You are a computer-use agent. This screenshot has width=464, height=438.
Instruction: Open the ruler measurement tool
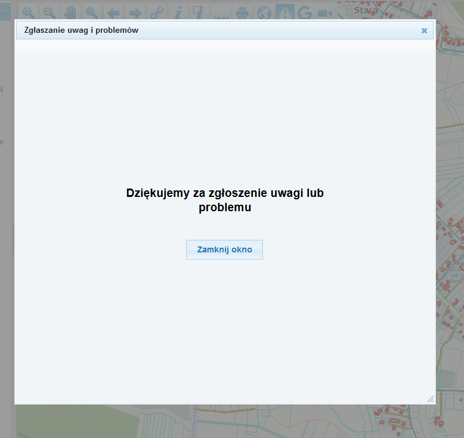221,16
